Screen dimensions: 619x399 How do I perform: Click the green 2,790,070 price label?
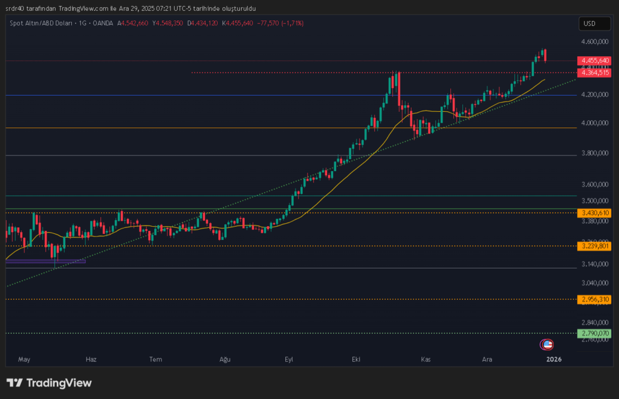(x=595, y=333)
